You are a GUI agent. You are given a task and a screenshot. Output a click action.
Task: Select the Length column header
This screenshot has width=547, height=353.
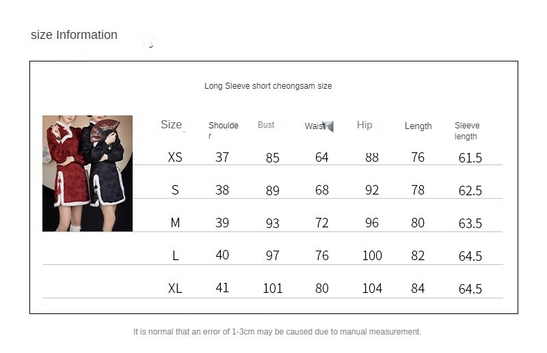pyautogui.click(x=418, y=126)
